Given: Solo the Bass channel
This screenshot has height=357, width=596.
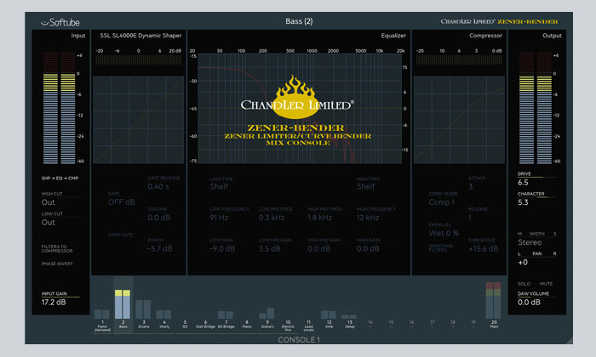Looking at the screenshot, I should (524, 284).
